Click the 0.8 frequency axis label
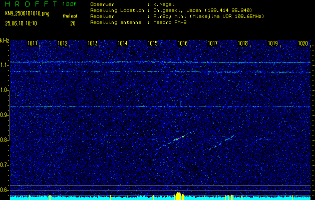The width and height of the screenshot is (315, 200). [x=4, y=140]
